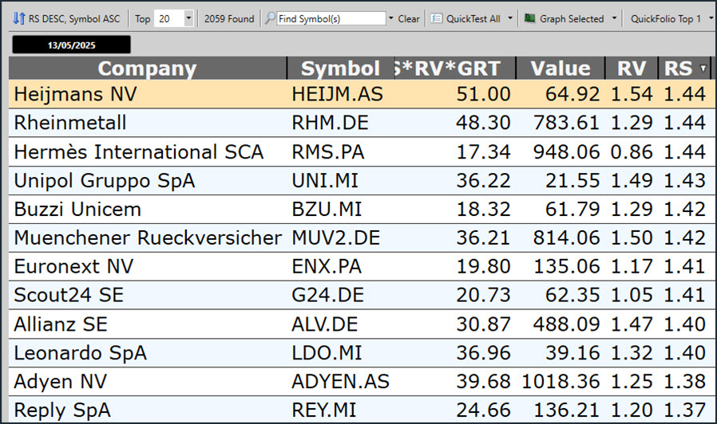The image size is (717, 424).
Task: Click Hermès value 948.06
Action: click(566, 151)
